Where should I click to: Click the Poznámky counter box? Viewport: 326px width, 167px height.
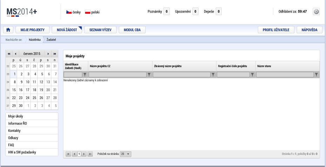pos(167,12)
